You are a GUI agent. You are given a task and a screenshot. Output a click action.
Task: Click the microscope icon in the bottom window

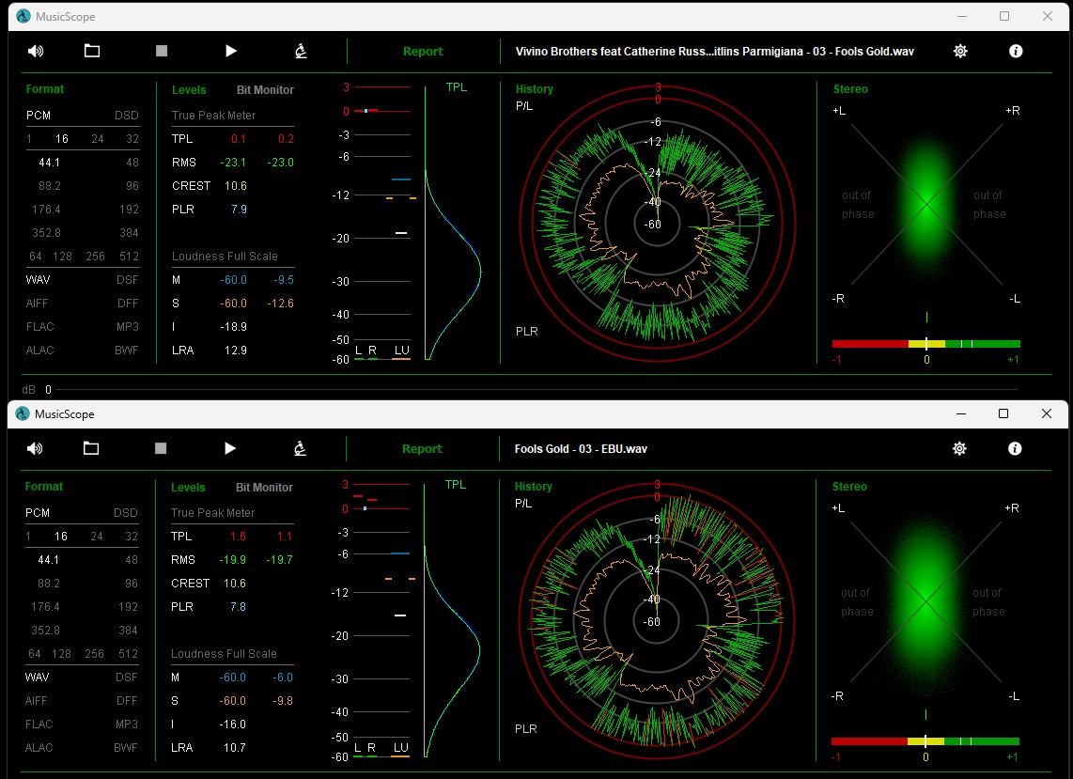click(x=300, y=448)
